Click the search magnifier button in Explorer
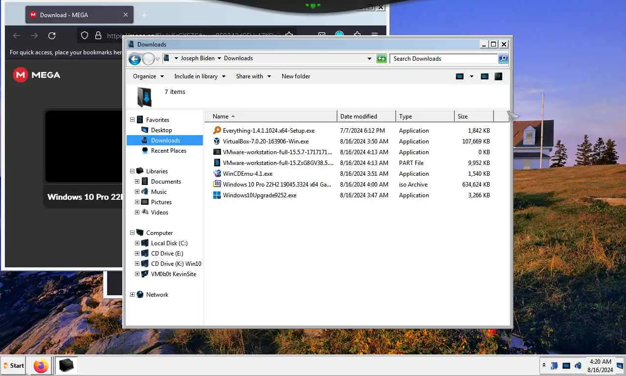Viewport: 626px width, 376px height. 503,59
